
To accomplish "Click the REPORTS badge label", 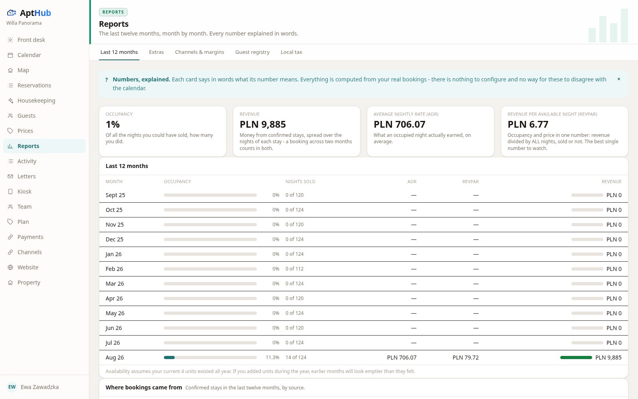I will (113, 12).
